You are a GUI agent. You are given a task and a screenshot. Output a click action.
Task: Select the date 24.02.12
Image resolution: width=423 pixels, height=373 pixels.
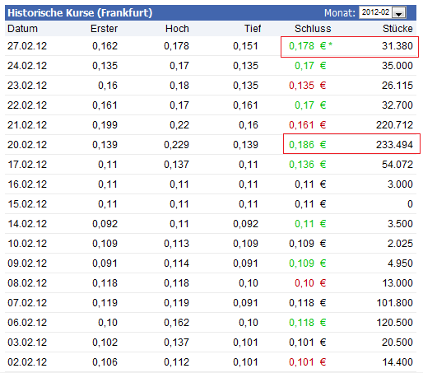click(27, 66)
